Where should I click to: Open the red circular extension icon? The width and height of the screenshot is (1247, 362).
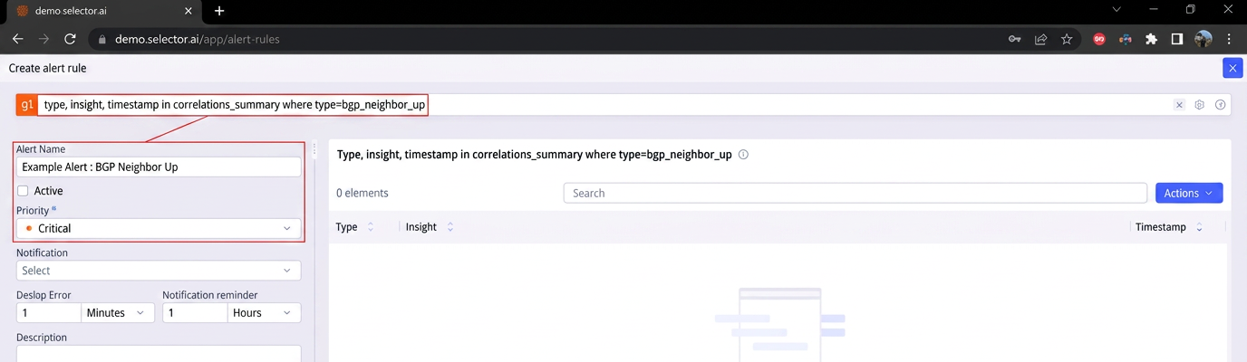(1099, 40)
